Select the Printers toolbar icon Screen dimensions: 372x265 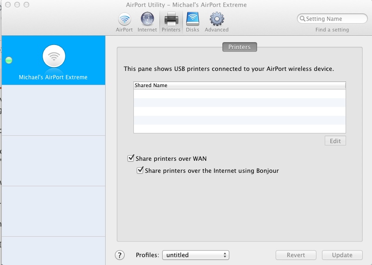[x=171, y=22]
